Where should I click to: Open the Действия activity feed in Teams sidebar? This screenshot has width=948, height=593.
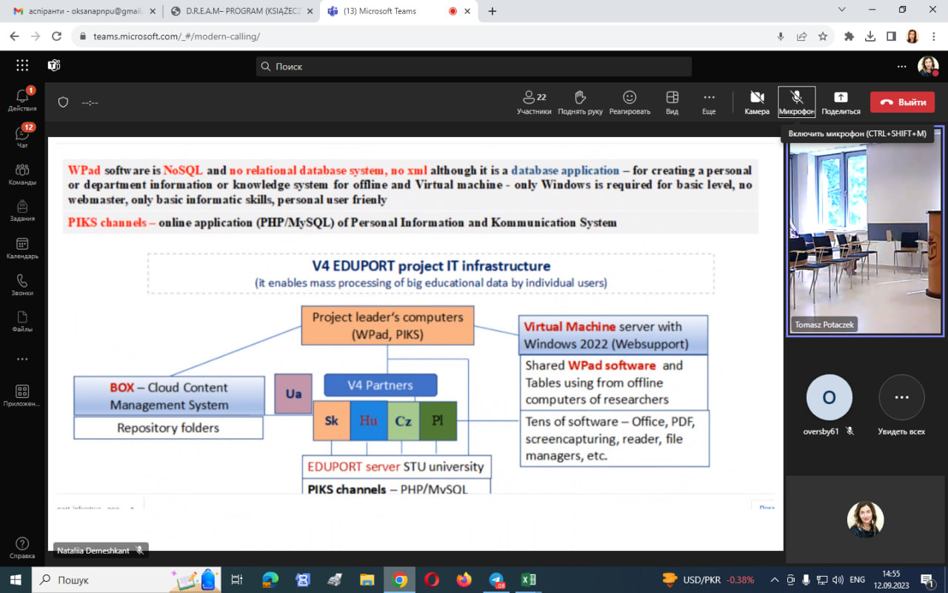click(22, 99)
